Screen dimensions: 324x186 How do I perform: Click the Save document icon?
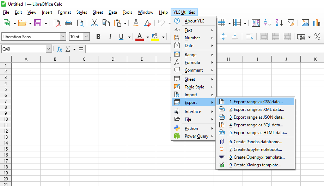pyautogui.click(x=37, y=23)
